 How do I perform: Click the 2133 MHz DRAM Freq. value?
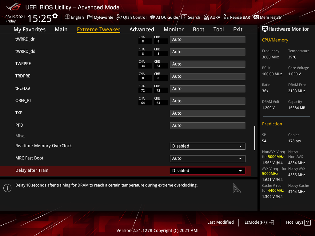(297, 91)
